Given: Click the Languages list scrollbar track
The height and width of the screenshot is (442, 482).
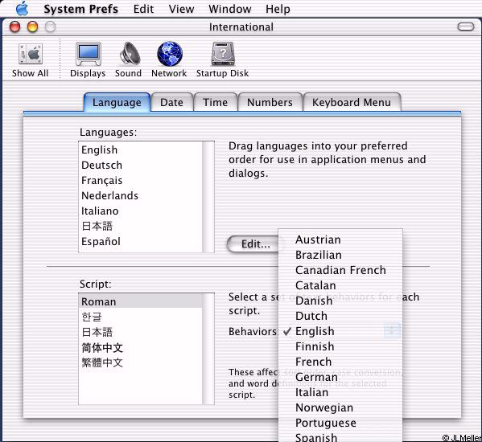Looking at the screenshot, I should [x=208, y=197].
